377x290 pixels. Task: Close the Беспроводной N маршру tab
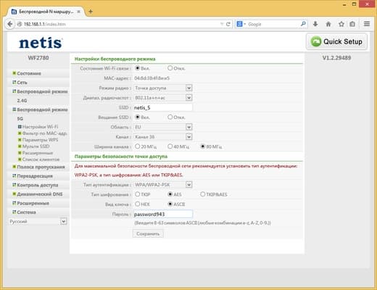tap(79, 12)
